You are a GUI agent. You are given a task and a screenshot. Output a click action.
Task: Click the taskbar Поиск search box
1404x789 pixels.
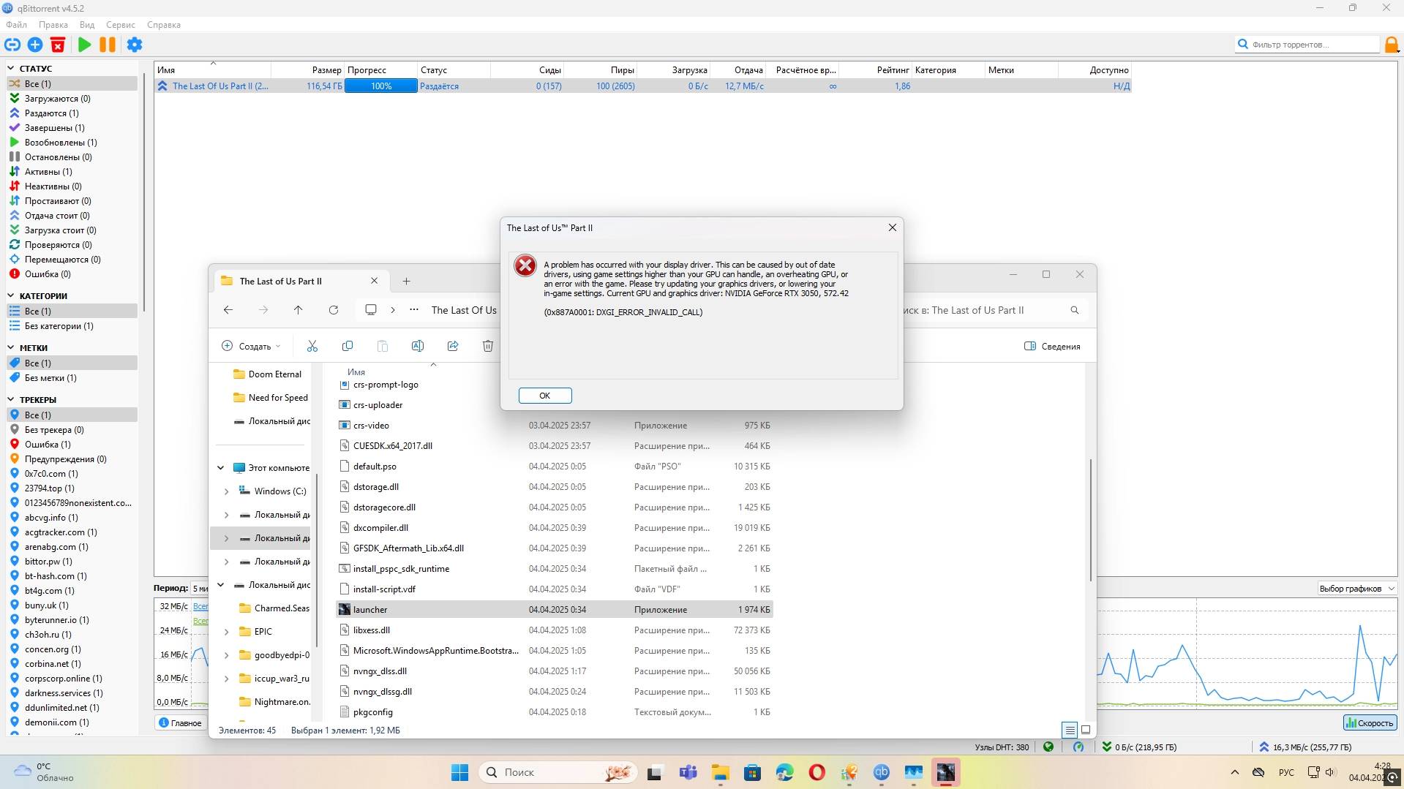click(x=558, y=772)
